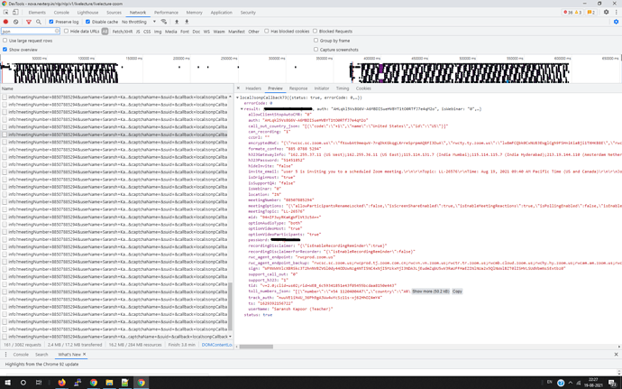Enable Has blocked cookies checkbox

coord(267,31)
